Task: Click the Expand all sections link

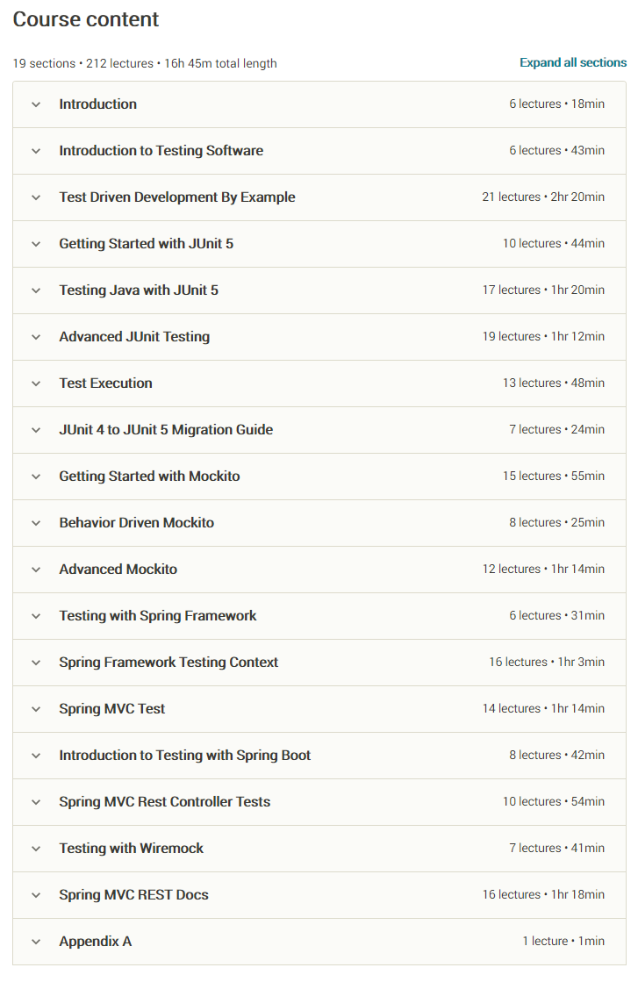Action: (573, 63)
